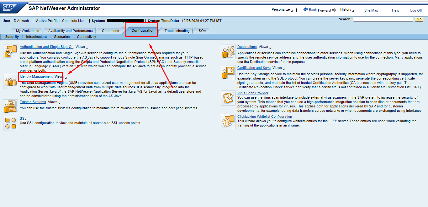
Task: Click the user name D Ankush
Action: [x=21, y=21]
